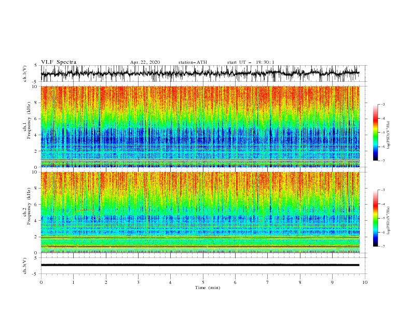The image size is (411, 317).
Task: Click the ch.1 waveform trace panel
Action: pyautogui.click(x=204, y=74)
